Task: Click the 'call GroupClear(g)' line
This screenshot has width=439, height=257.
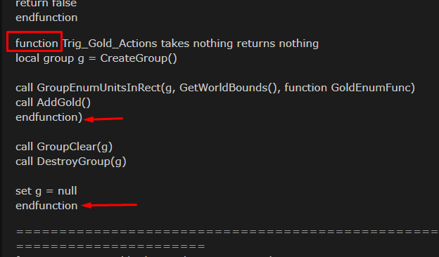Action: pos(64,147)
